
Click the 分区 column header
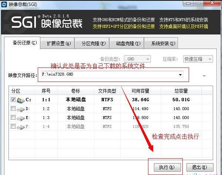(x=22, y=91)
